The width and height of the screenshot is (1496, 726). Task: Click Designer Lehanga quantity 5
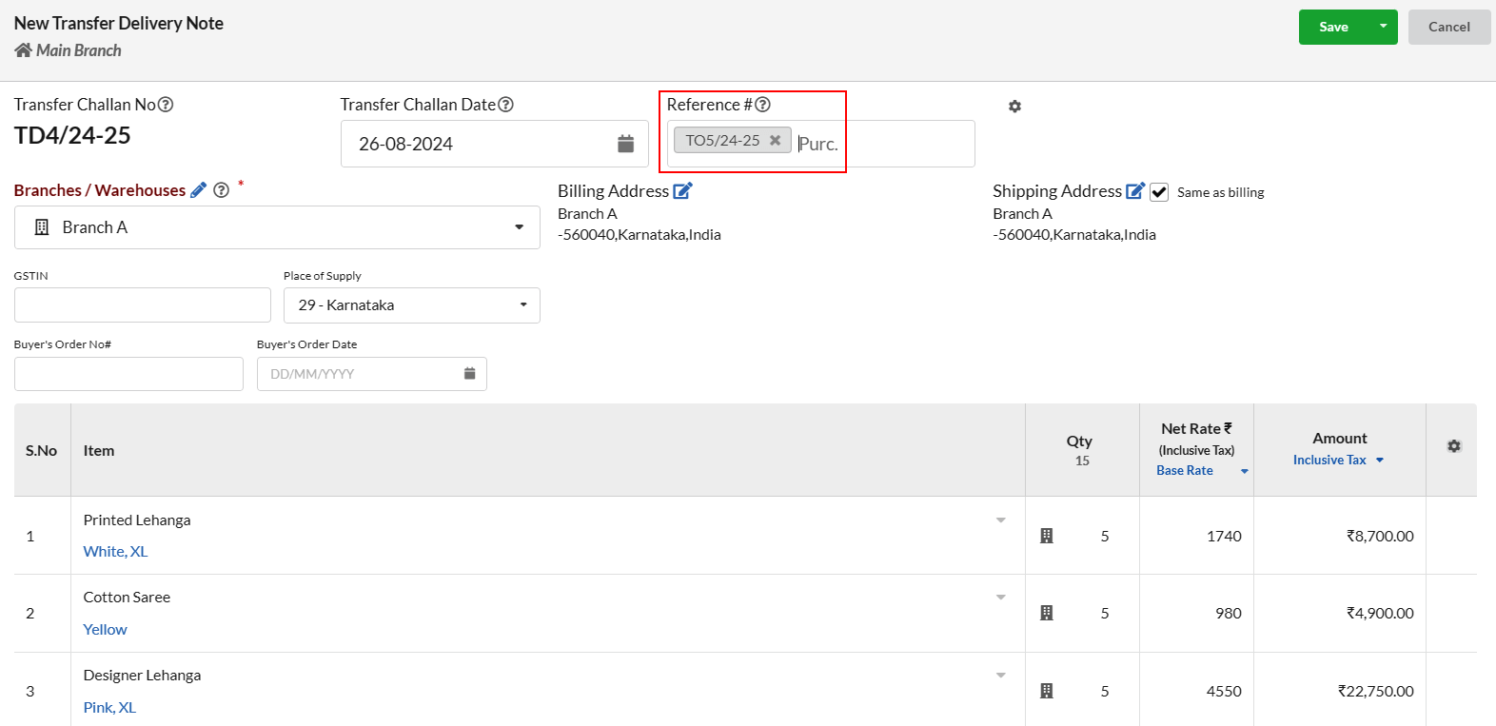(x=1105, y=692)
